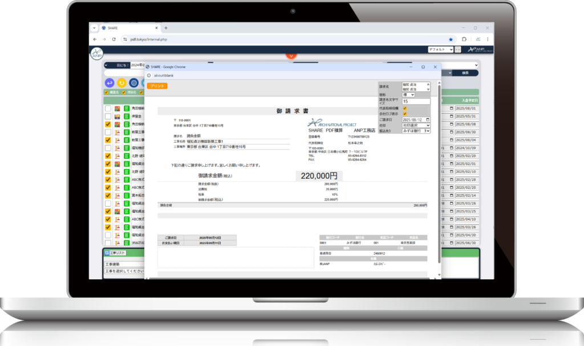This screenshot has height=346, width=584.
Task: Click the green document icon in the 保留金 row
Action: [x=127, y=116]
